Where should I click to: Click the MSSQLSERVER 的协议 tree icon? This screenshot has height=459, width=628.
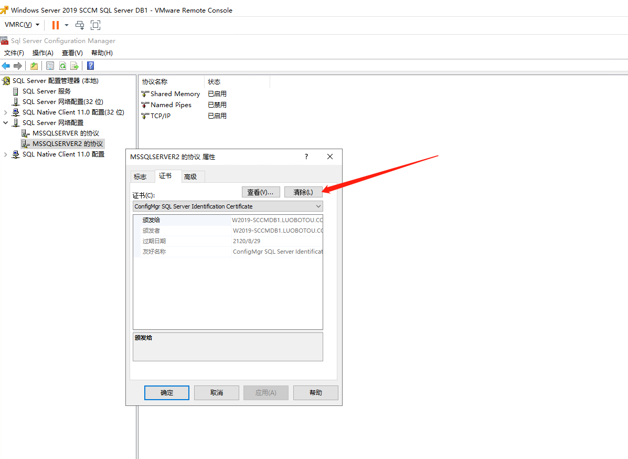click(26, 133)
